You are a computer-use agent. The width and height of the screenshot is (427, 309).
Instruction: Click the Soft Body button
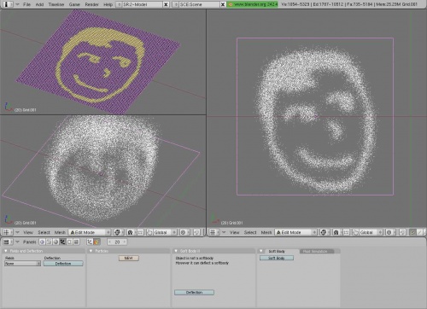pyautogui.click(x=277, y=258)
